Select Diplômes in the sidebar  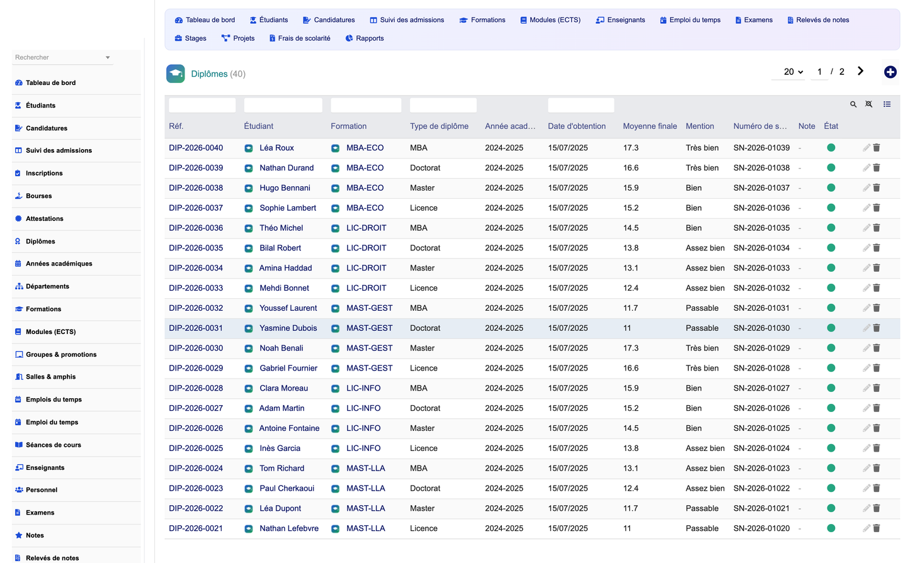pyautogui.click(x=76, y=242)
